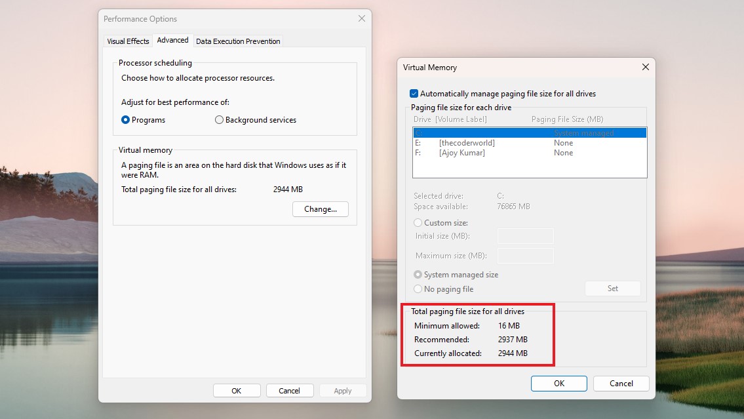Click the Initial size (MB) field

click(525, 236)
